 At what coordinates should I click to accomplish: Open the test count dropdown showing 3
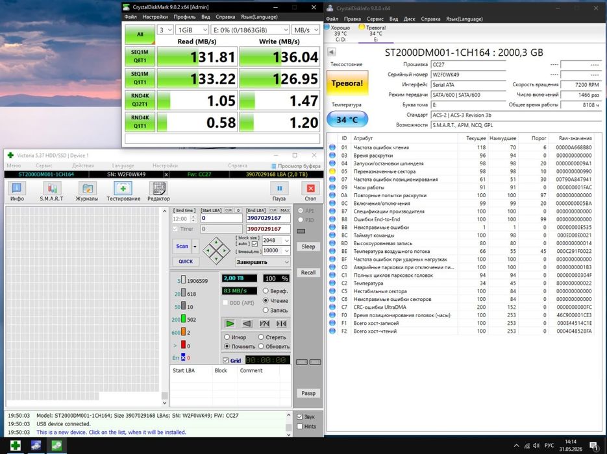click(x=166, y=30)
